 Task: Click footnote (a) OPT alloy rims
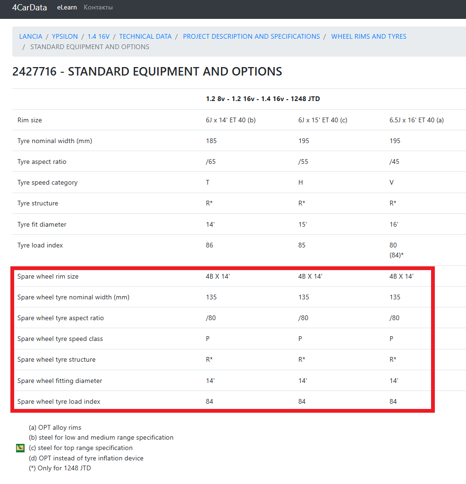coord(55,427)
